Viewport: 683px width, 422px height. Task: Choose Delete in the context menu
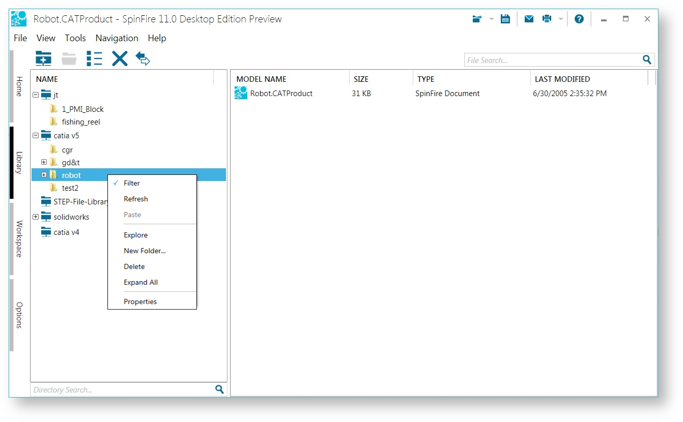152,266
